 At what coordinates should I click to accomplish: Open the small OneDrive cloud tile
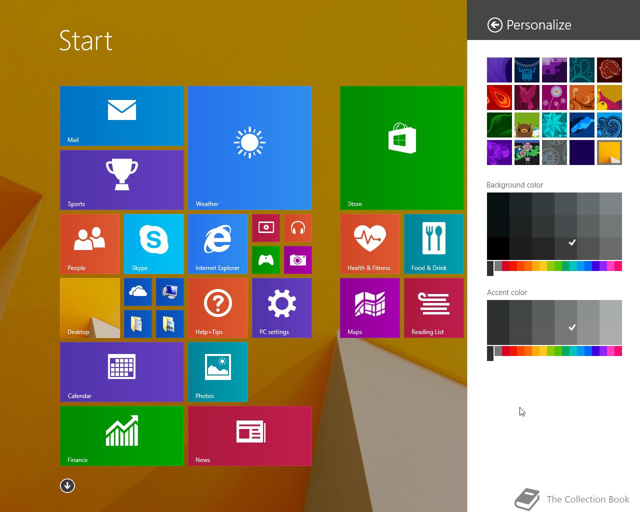pyautogui.click(x=138, y=292)
